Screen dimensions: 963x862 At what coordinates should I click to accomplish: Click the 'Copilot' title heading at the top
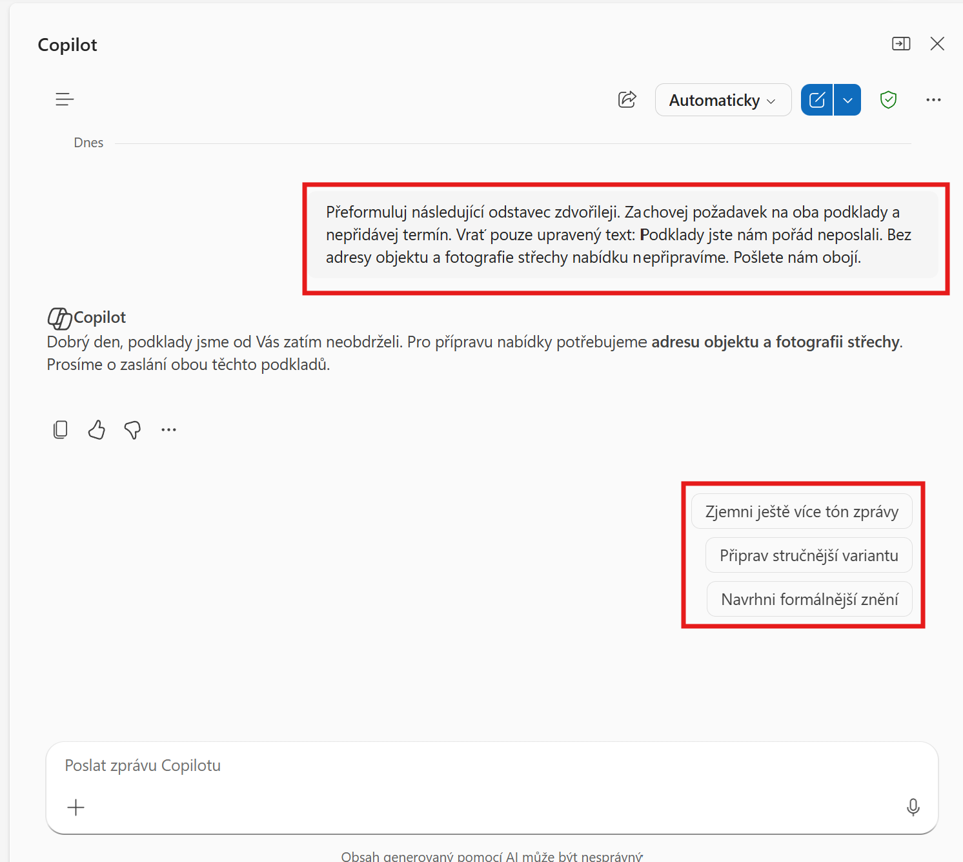point(67,45)
